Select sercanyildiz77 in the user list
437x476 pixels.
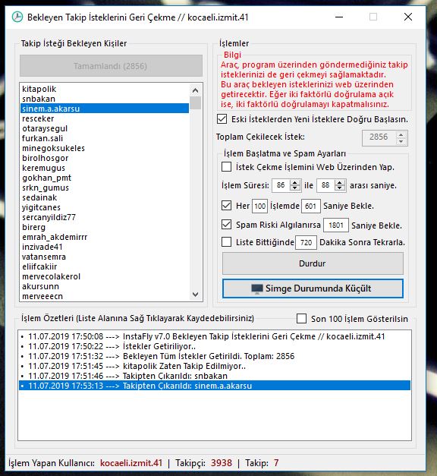pyautogui.click(x=105, y=217)
